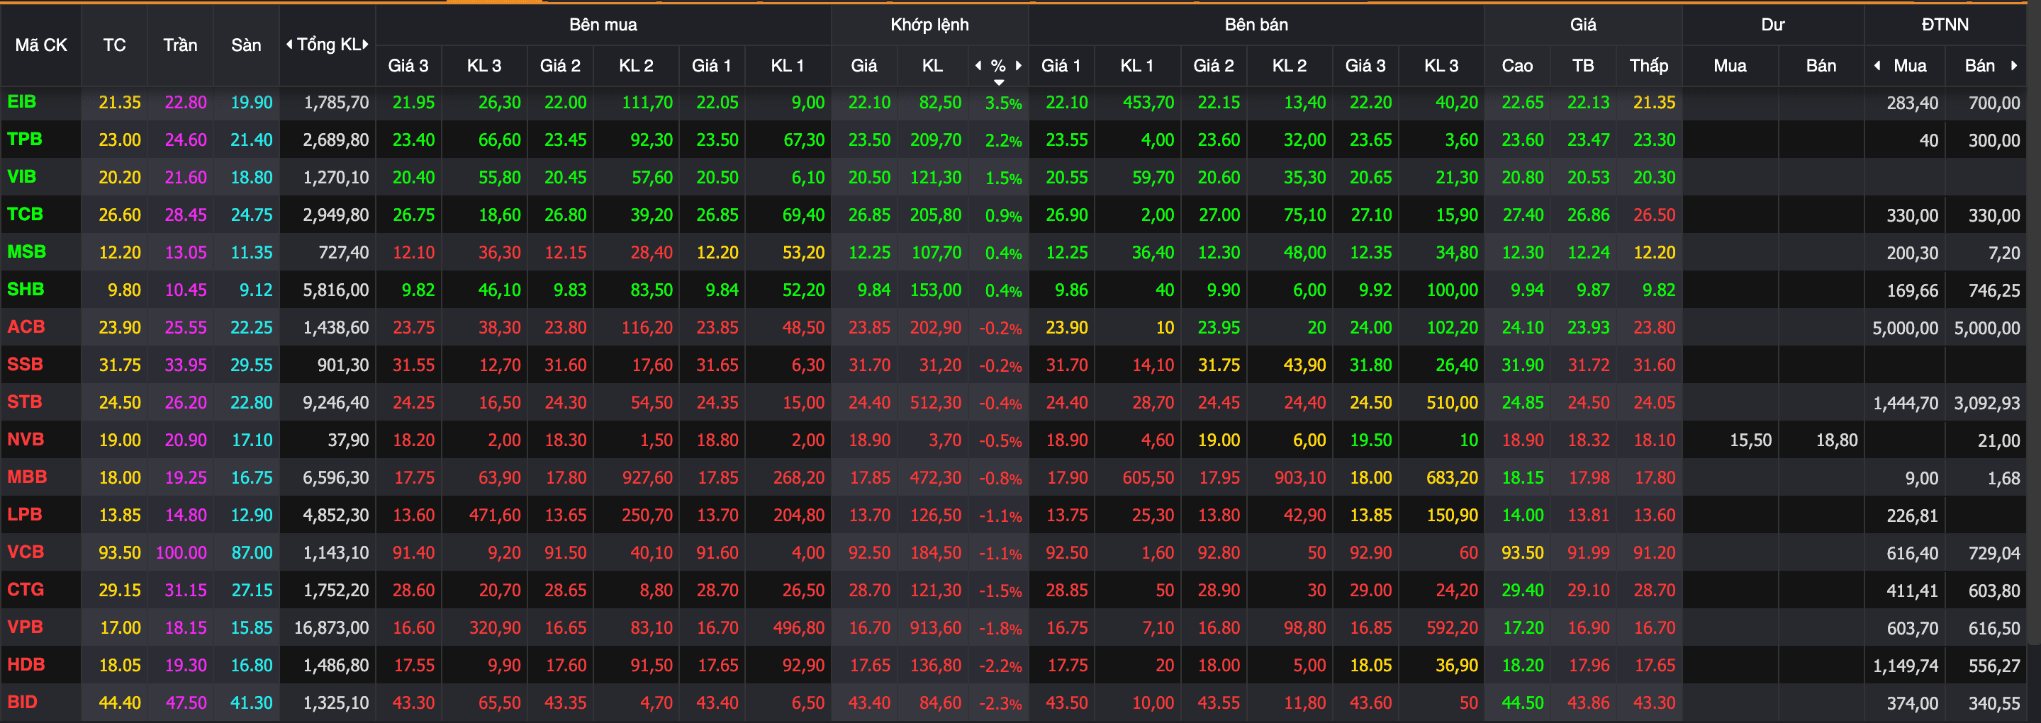Click HDB ĐTNN Mua value 1,149,74
The image size is (2041, 723).
1905,666
